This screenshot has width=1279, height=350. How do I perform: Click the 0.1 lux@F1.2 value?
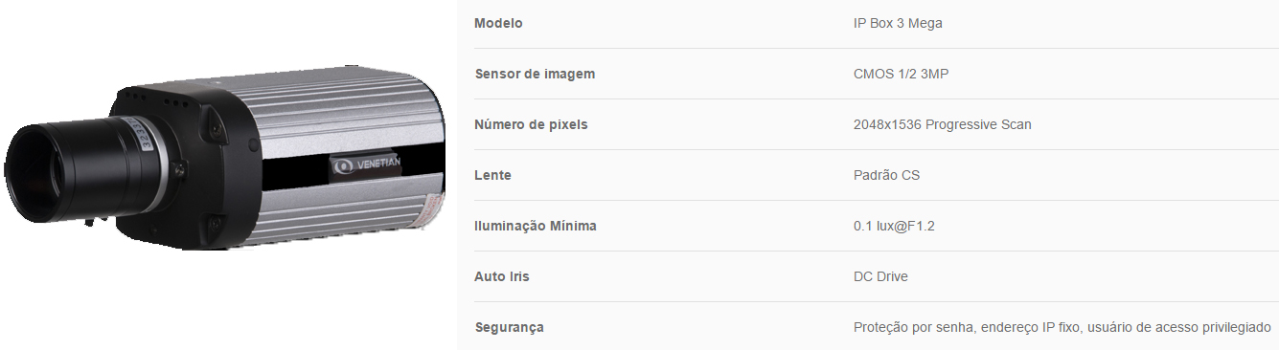tap(893, 226)
